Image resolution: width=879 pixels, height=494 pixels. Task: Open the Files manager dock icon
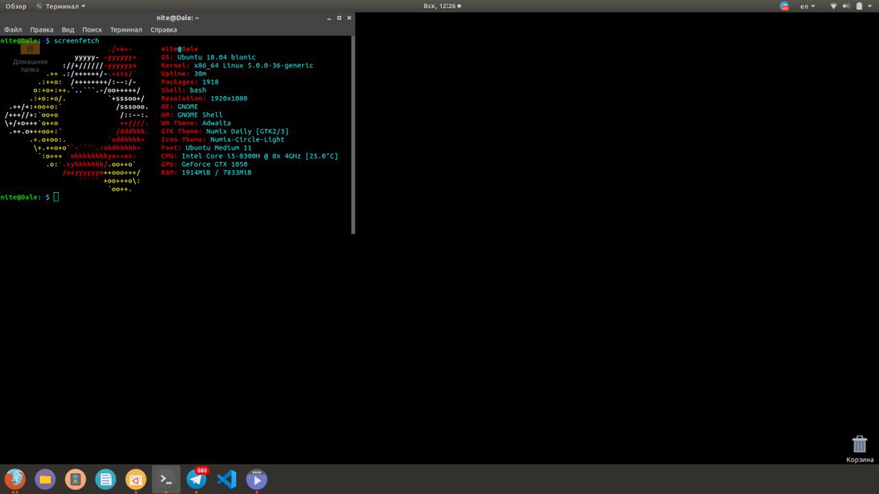(x=45, y=479)
